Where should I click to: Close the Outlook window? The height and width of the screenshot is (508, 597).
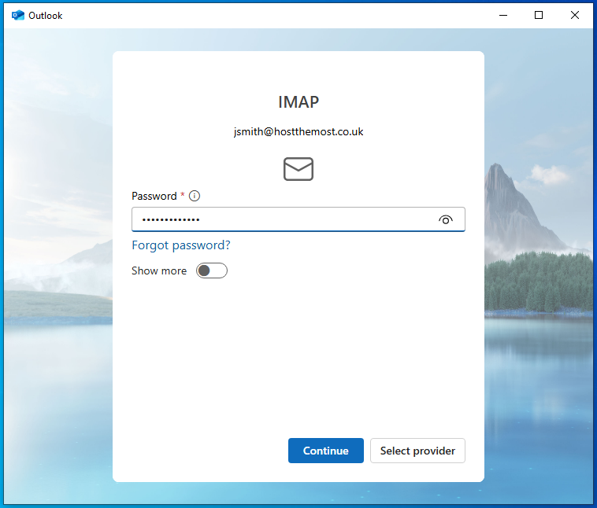click(575, 15)
